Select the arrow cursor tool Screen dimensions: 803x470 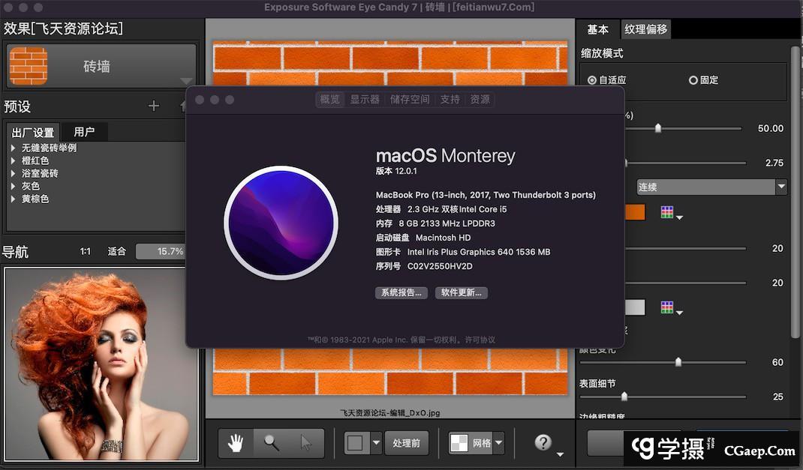click(x=307, y=443)
